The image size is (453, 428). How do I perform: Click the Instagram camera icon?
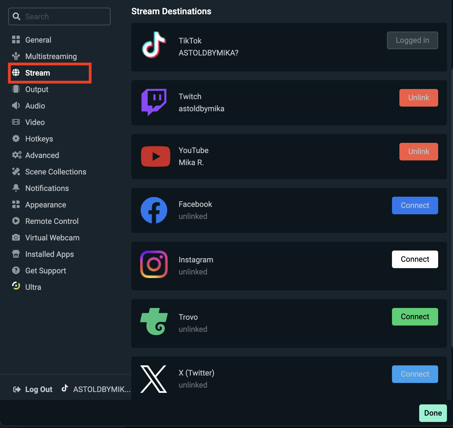pyautogui.click(x=154, y=264)
